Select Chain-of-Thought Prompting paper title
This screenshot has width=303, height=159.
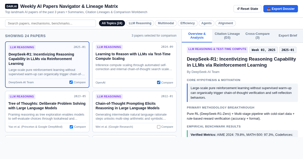[128, 106]
